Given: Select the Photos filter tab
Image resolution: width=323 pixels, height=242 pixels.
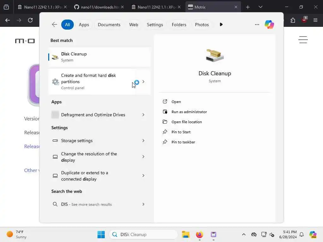Looking at the screenshot, I should tap(202, 25).
